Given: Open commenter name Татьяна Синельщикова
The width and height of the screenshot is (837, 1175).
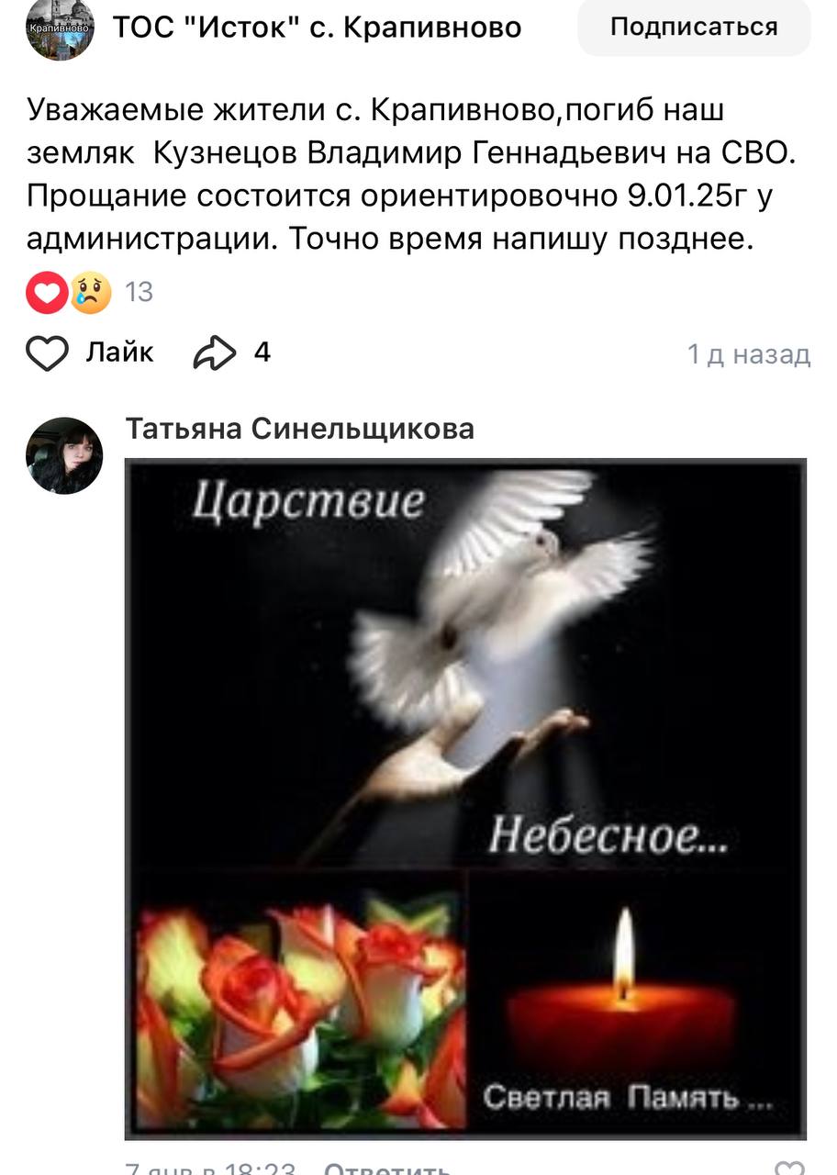Looking at the screenshot, I should coord(300,429).
